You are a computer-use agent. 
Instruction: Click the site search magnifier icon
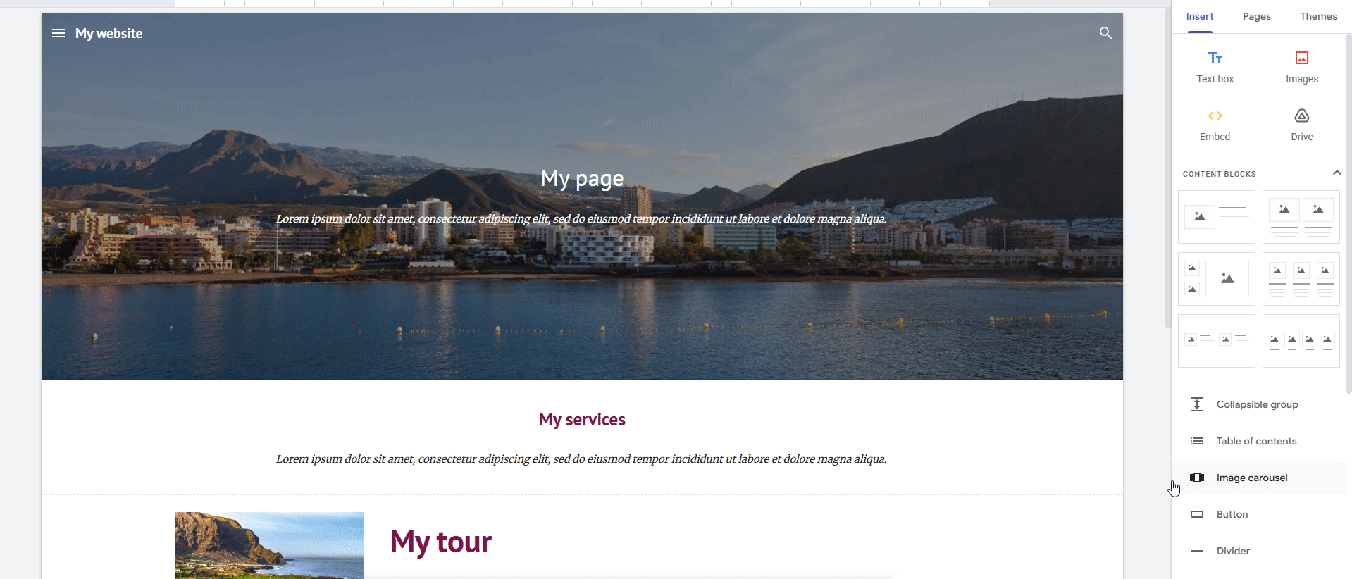(1105, 33)
